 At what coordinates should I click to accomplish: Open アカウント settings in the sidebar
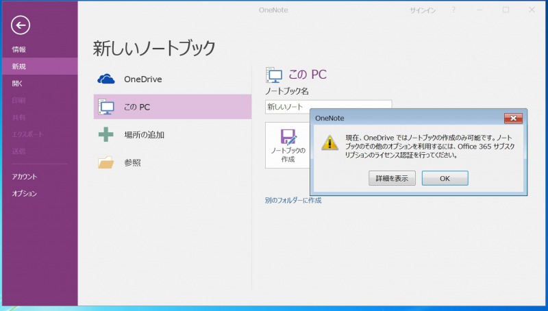point(25,177)
